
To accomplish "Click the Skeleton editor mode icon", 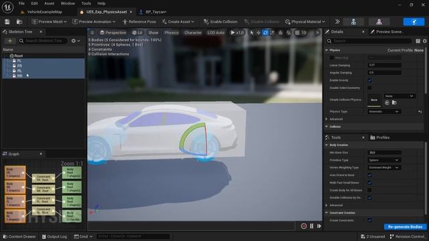I will 353,22.
